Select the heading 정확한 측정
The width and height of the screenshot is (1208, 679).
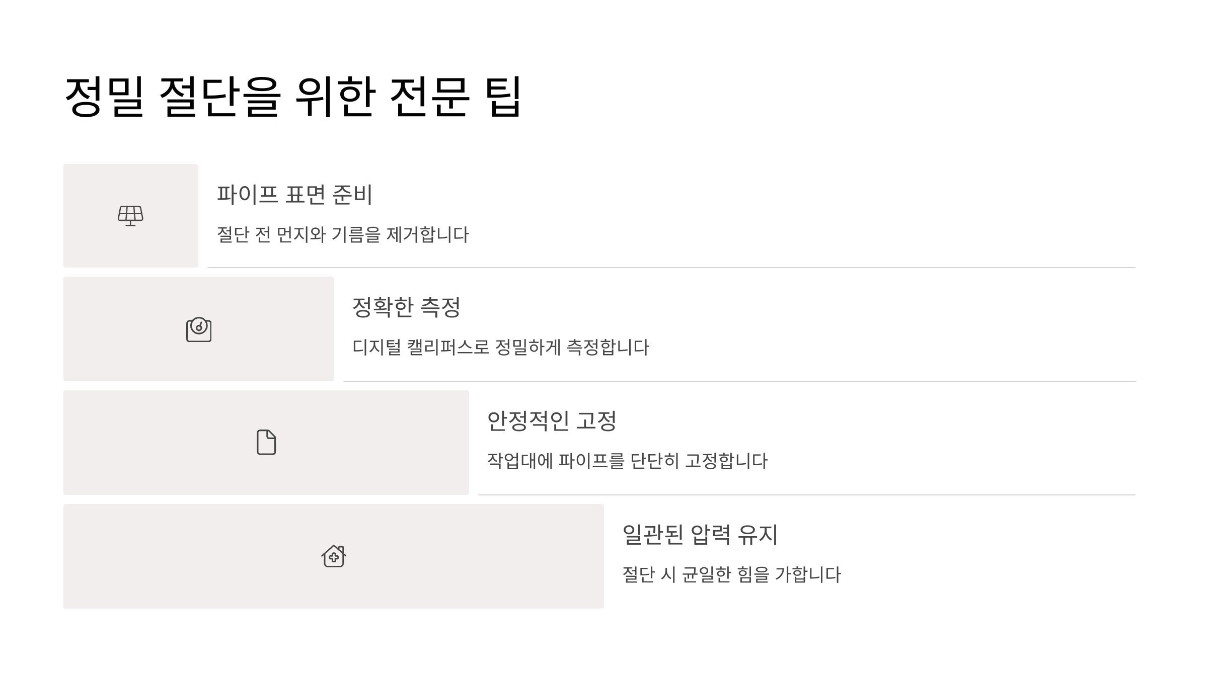(x=406, y=307)
